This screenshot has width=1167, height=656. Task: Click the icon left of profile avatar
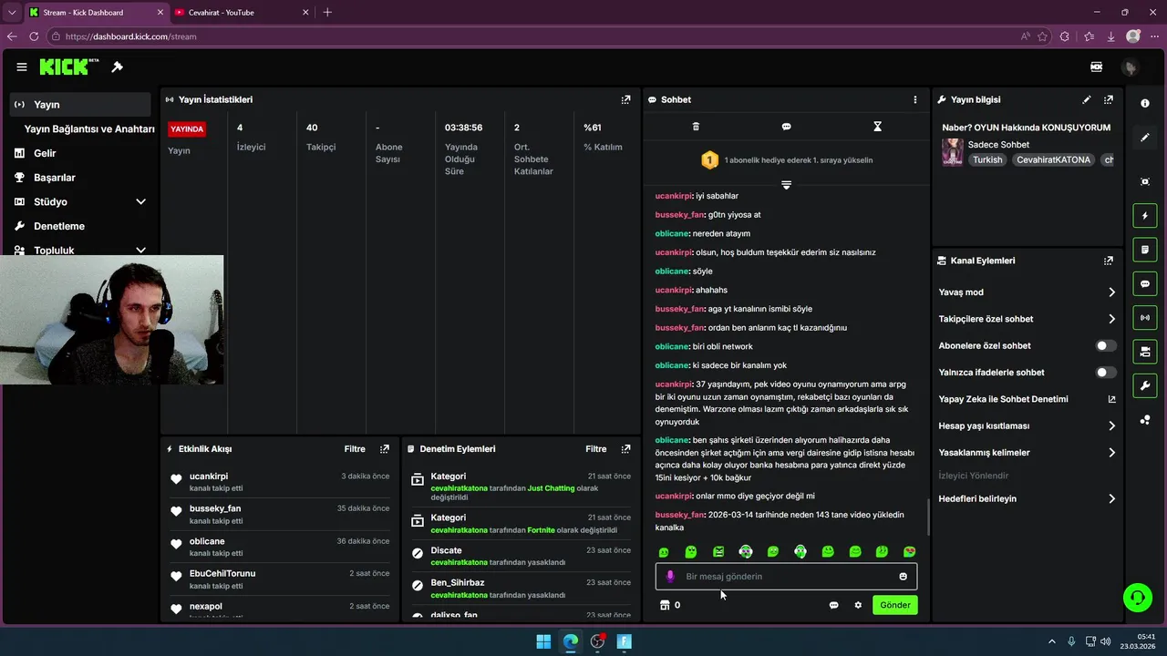click(1096, 67)
